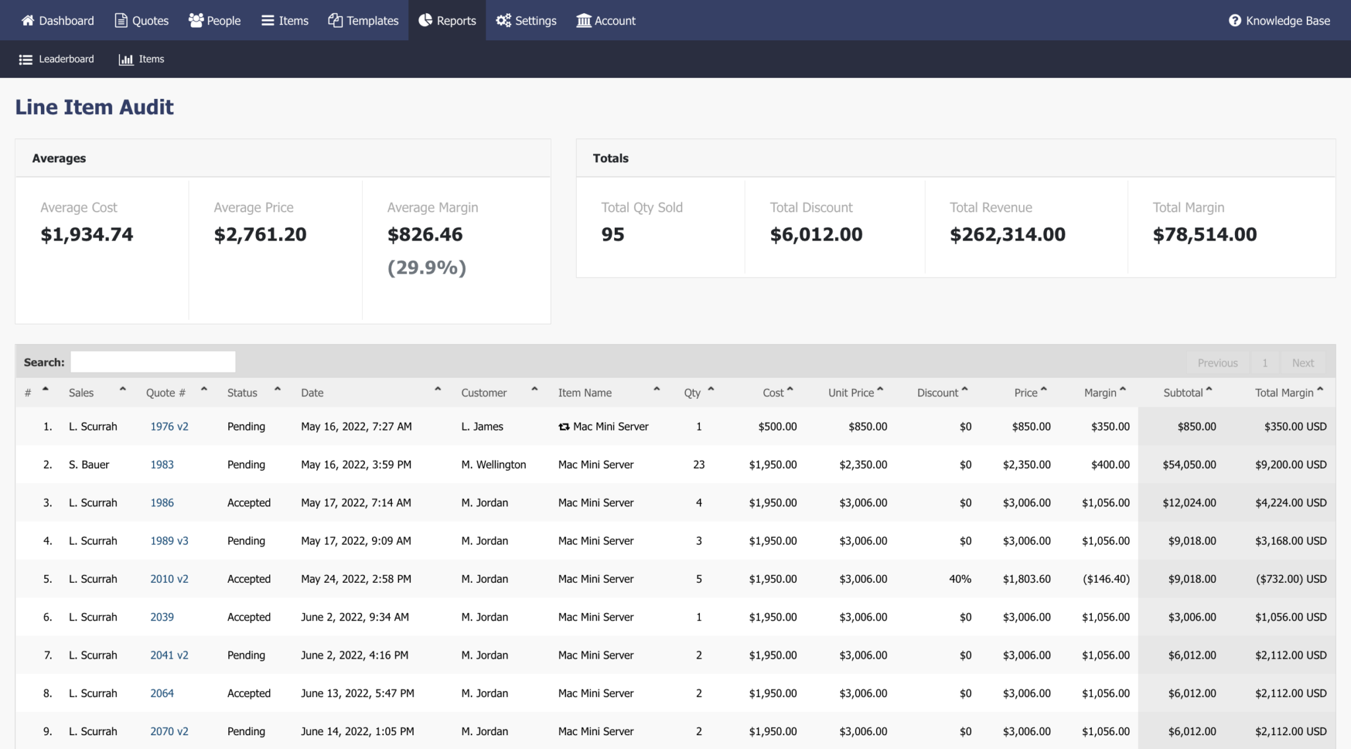This screenshot has height=749, width=1351.
Task: Sort the Qty column with its arrow
Action: coord(710,389)
